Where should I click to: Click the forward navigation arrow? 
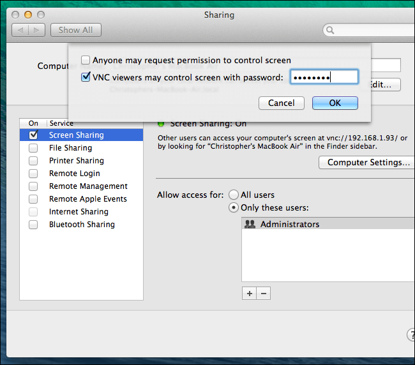(x=37, y=30)
